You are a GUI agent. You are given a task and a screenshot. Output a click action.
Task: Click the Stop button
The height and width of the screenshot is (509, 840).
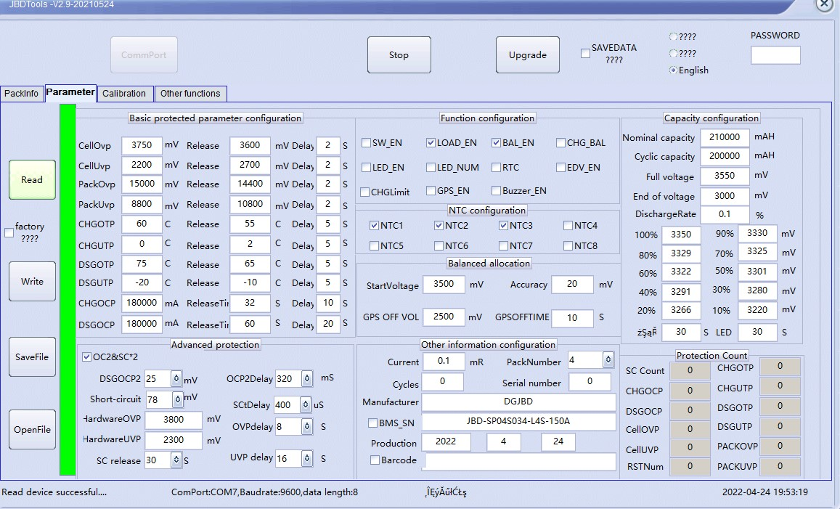pos(399,55)
